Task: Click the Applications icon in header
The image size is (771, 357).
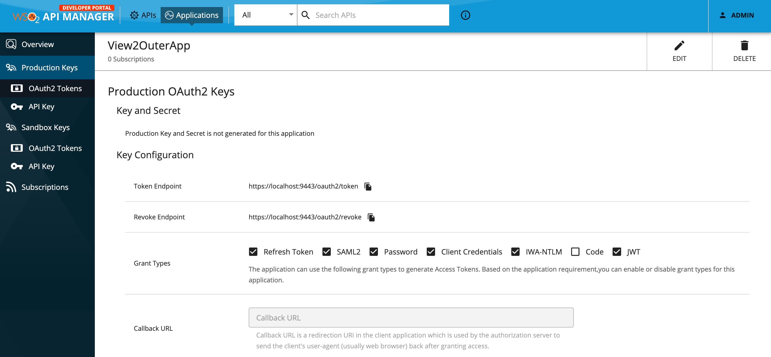Action: pos(169,15)
